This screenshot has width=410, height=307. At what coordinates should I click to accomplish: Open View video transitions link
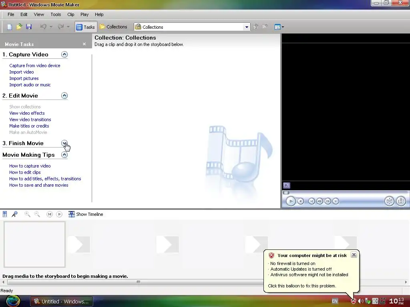(30, 120)
